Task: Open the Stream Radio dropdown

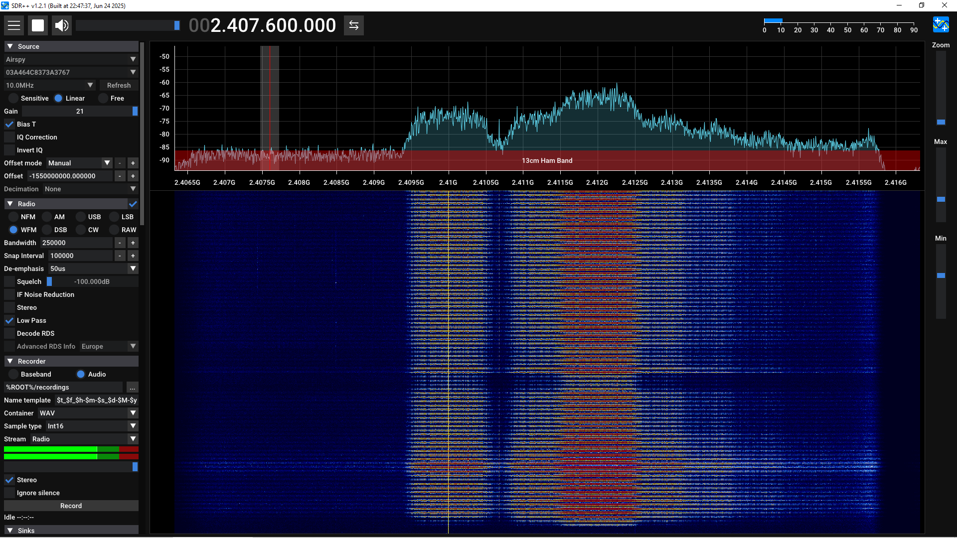Action: pos(84,439)
